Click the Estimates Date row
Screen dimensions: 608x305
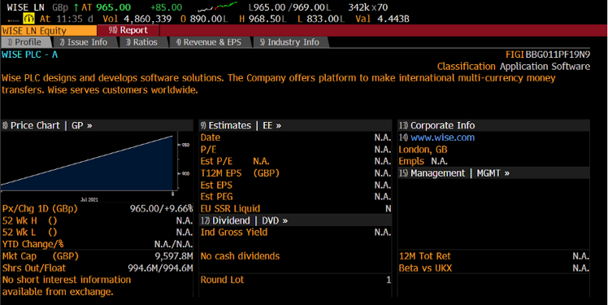295,137
